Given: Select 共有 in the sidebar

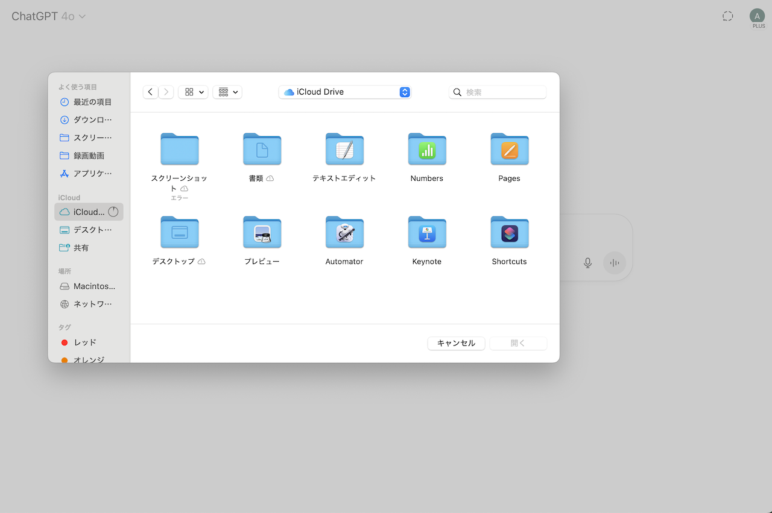Looking at the screenshot, I should coord(89,248).
